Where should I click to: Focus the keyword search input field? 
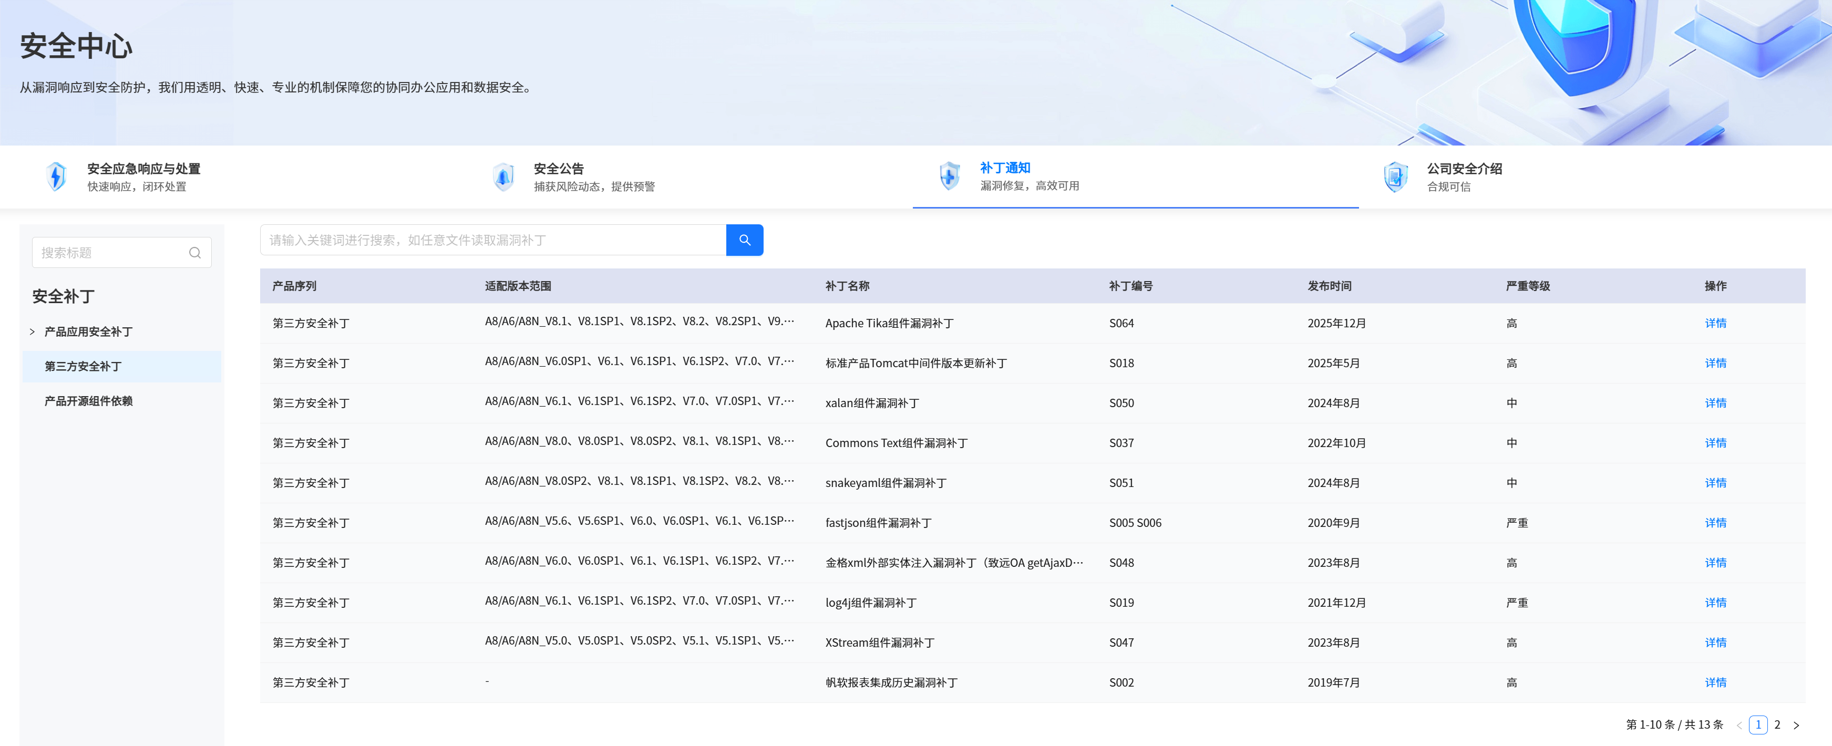point(493,240)
